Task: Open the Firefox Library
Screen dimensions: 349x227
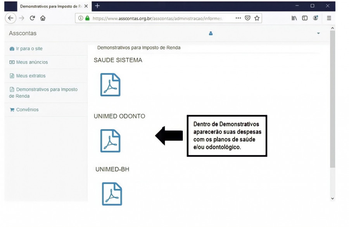Action: 294,18
